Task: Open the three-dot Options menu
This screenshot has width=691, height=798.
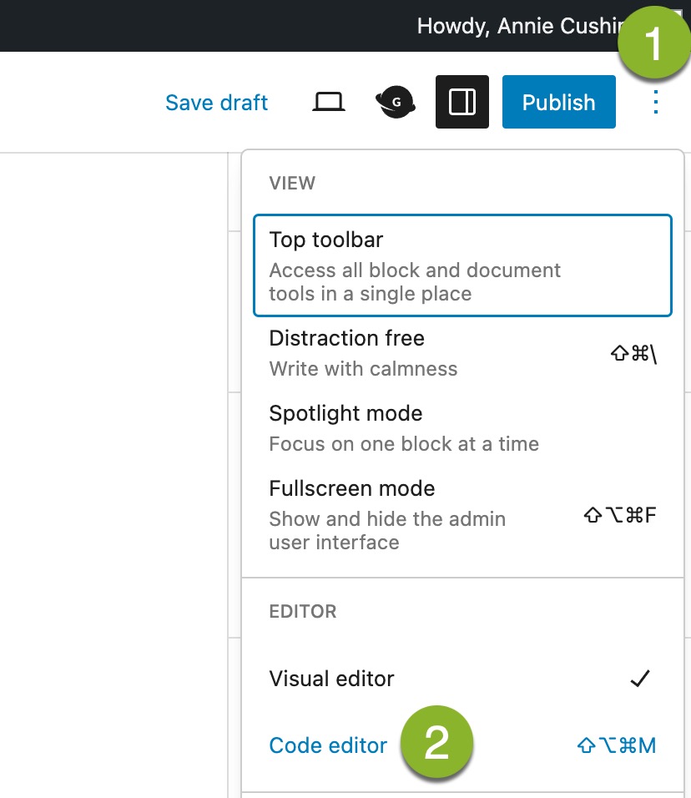Action: pos(656,103)
